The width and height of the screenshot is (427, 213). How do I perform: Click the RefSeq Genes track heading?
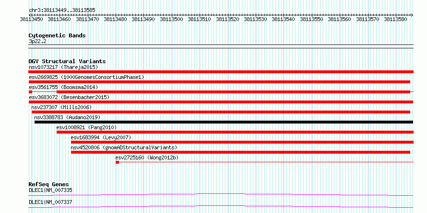[48, 184]
